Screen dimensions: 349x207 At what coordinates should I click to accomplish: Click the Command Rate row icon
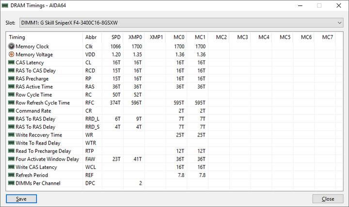point(11,110)
